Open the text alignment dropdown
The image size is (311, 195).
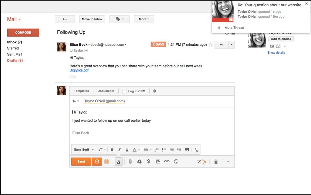pyautogui.click(x=148, y=150)
